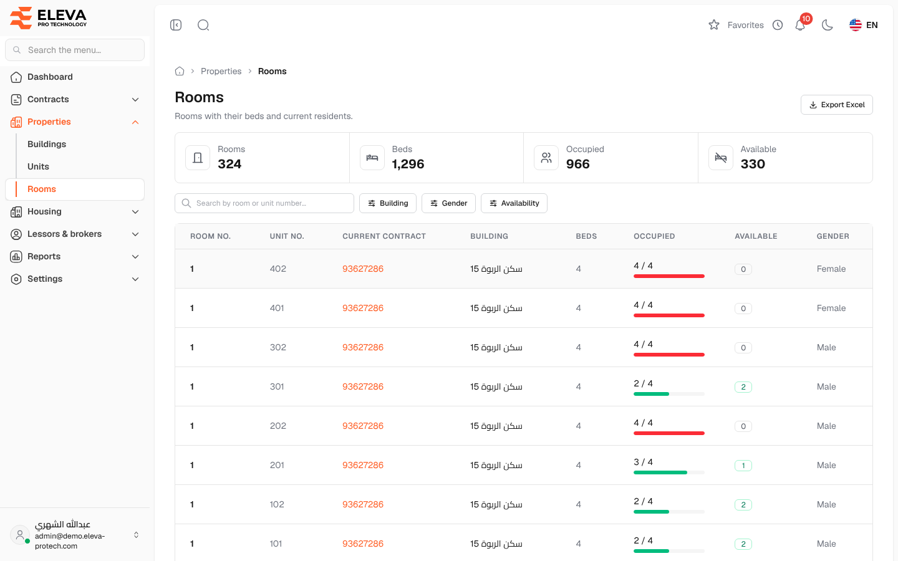Go to home via breadcrumb house icon
Viewport: 898px width, 561px height.
click(x=180, y=71)
